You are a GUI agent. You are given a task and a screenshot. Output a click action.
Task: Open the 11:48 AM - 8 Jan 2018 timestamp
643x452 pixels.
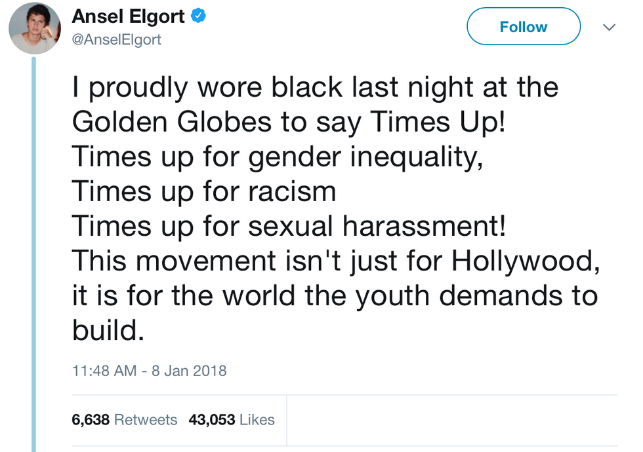(149, 370)
